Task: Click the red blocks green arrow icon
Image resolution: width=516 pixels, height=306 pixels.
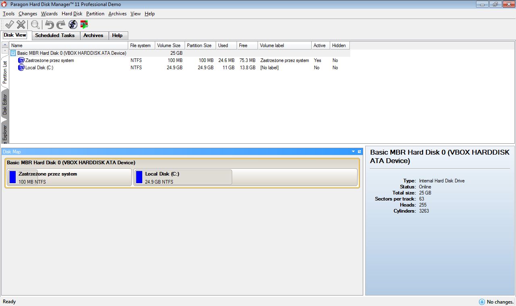Action: [84, 25]
